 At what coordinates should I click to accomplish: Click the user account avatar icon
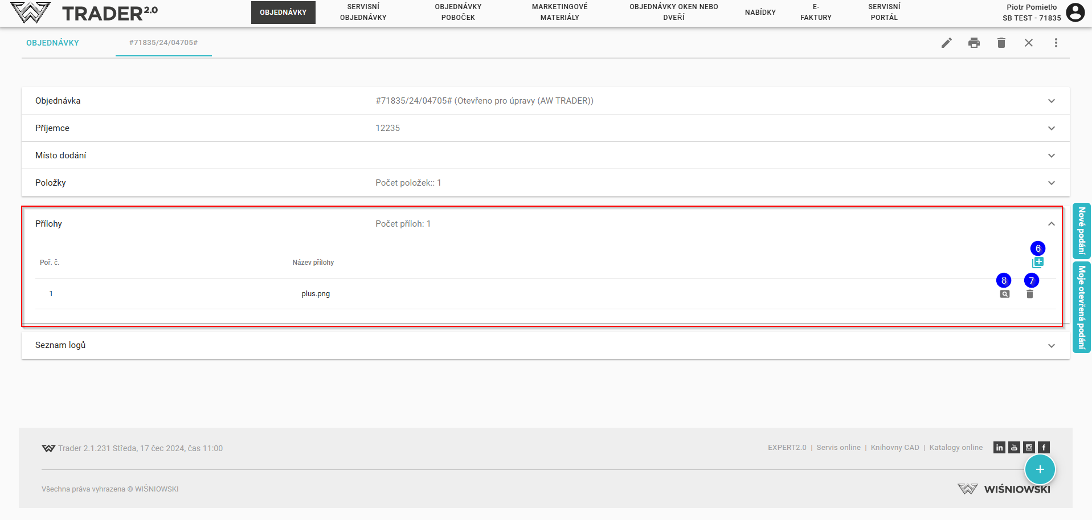(x=1075, y=13)
